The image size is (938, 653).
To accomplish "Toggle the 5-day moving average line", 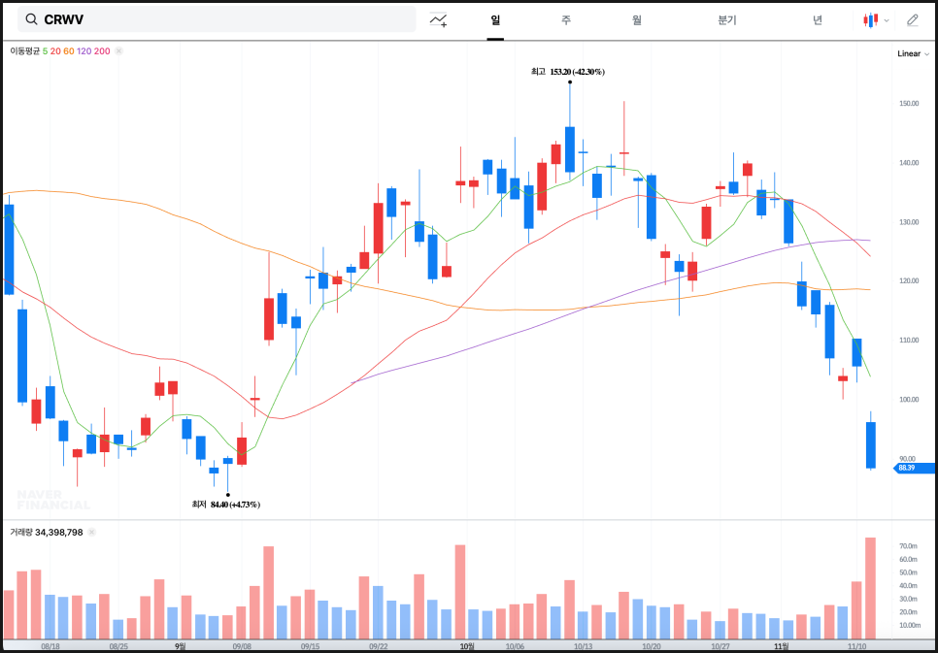I will point(45,50).
